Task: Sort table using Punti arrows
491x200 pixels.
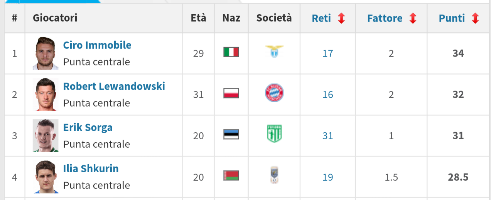Action: click(475, 18)
